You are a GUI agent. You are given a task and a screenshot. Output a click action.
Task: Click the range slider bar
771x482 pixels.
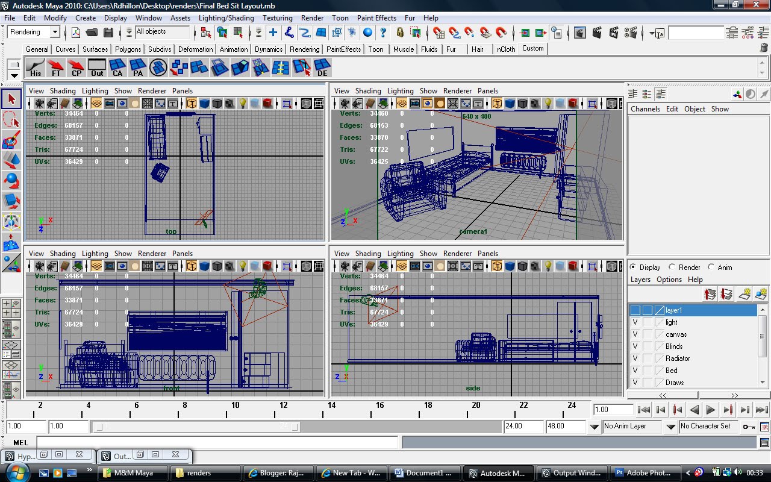pos(197,427)
